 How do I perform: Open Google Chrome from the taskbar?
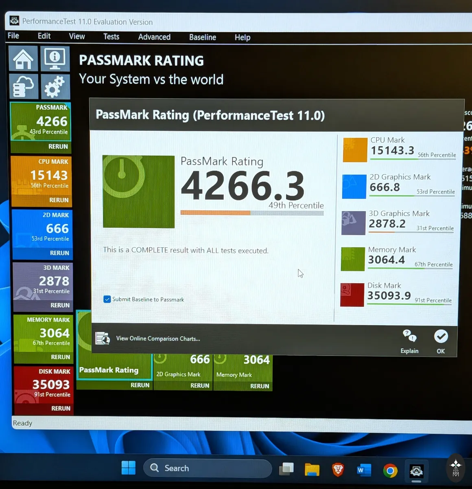tap(390, 471)
